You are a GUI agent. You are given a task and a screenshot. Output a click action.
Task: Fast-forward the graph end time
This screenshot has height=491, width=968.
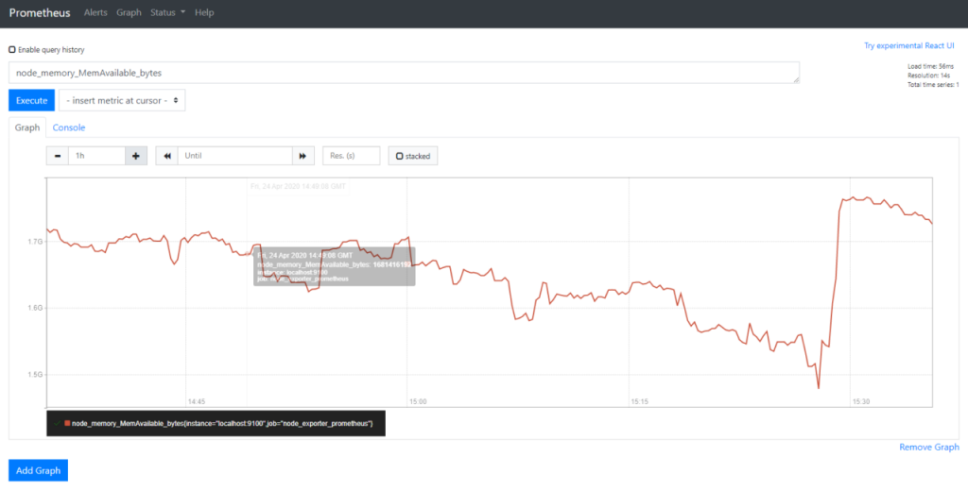click(302, 156)
